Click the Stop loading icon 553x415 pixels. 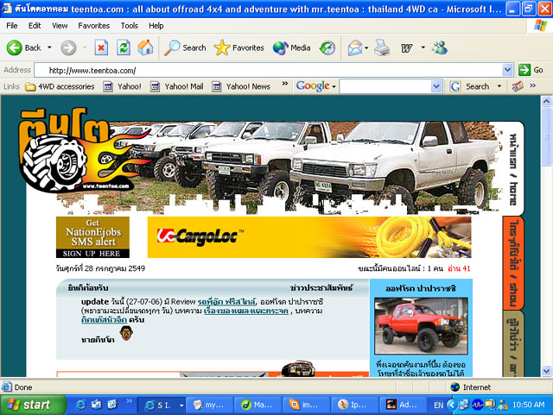click(x=101, y=47)
